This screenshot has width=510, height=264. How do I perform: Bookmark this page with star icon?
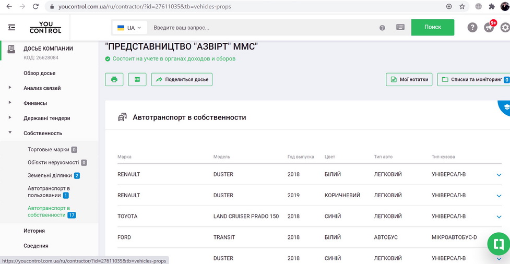(462, 6)
